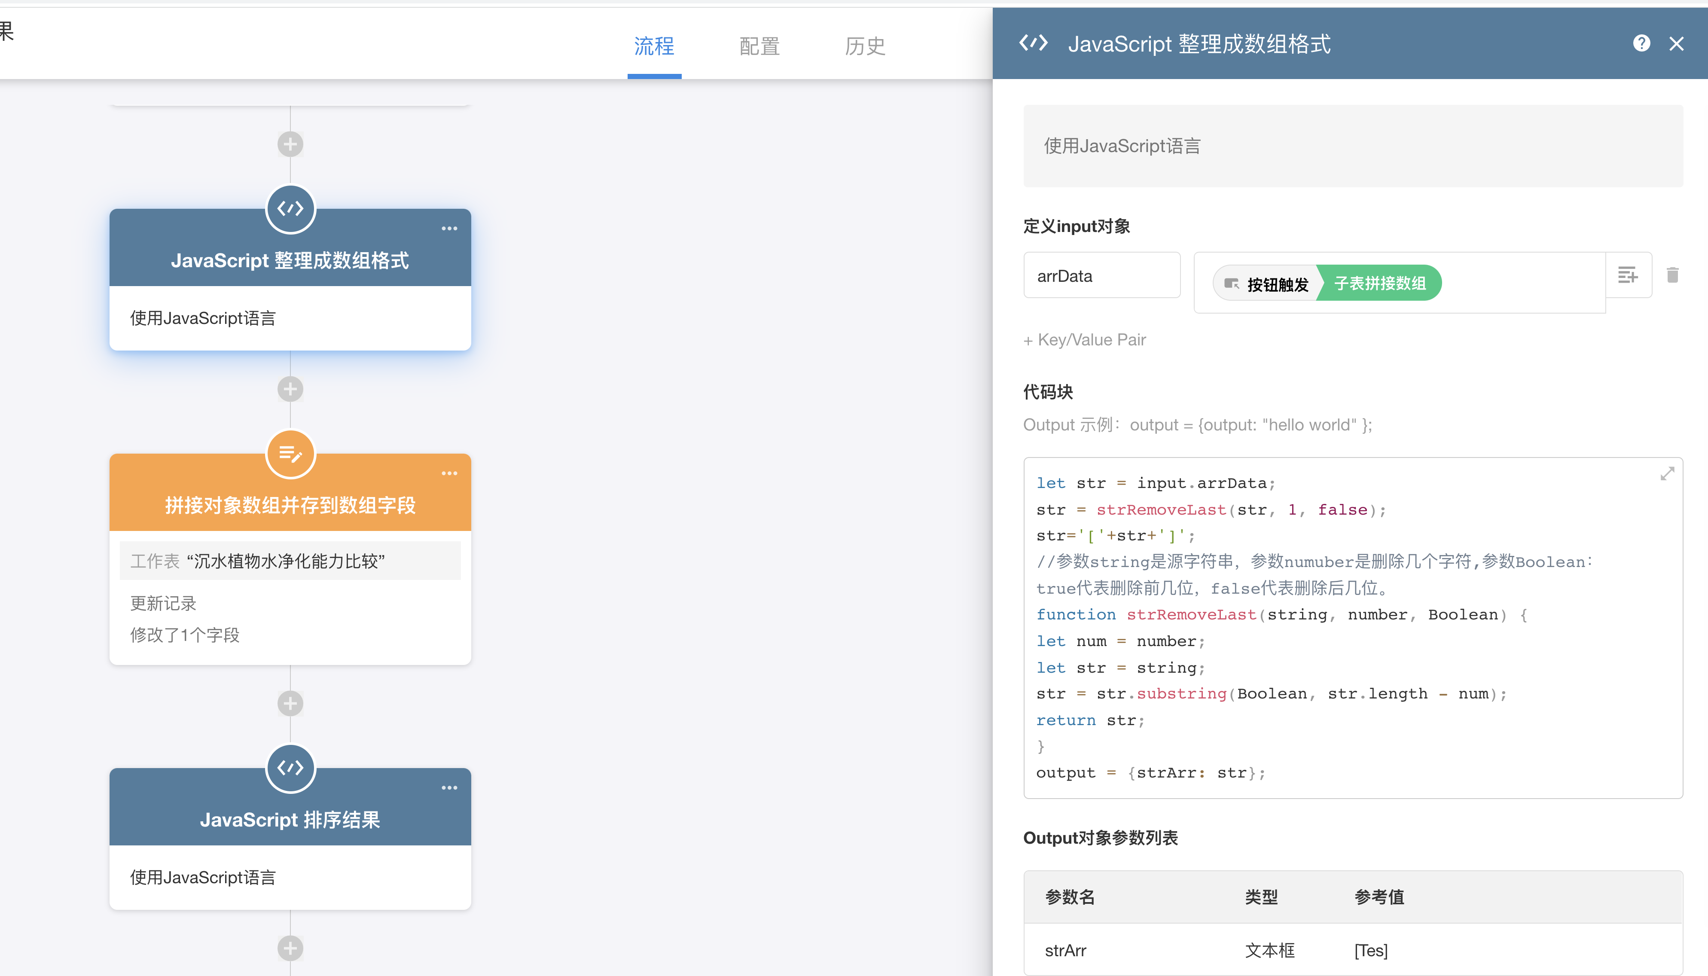Click the add field value icon beside arrData
The height and width of the screenshot is (976, 1708).
tap(1628, 275)
